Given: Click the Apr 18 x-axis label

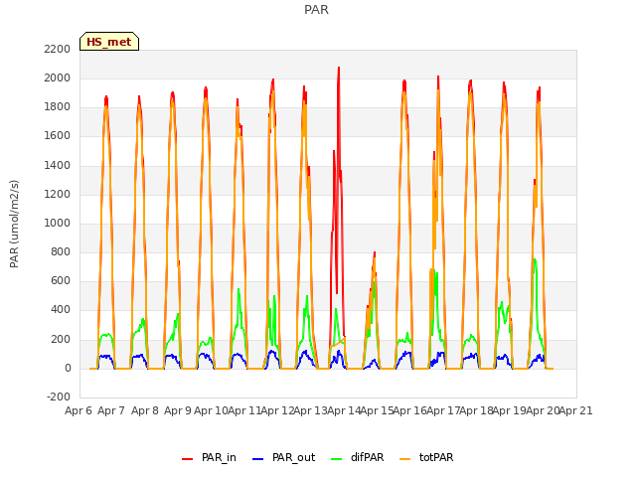Looking at the screenshot, I should coord(477,410).
